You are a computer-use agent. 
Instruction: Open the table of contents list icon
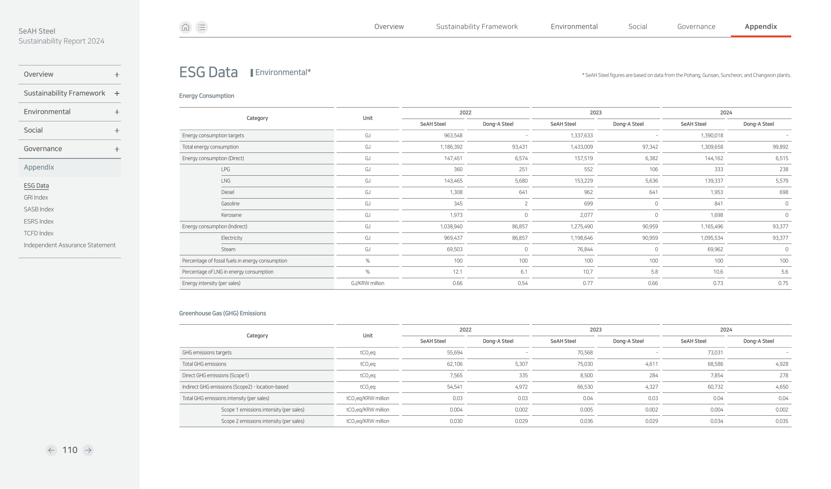(x=202, y=27)
